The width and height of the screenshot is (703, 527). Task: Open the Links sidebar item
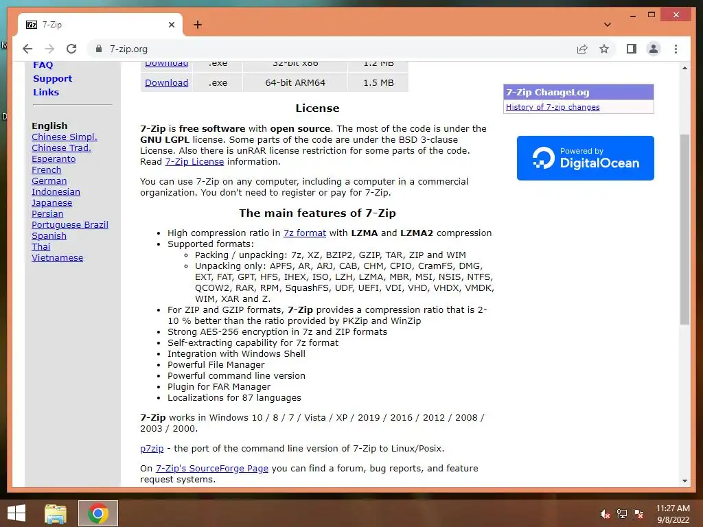coord(46,92)
